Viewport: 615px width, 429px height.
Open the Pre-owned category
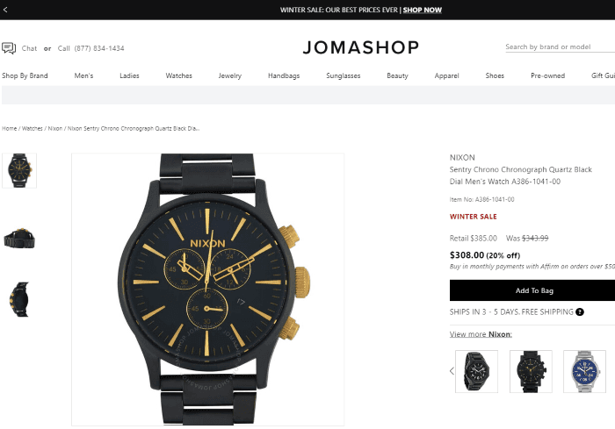pyautogui.click(x=548, y=75)
